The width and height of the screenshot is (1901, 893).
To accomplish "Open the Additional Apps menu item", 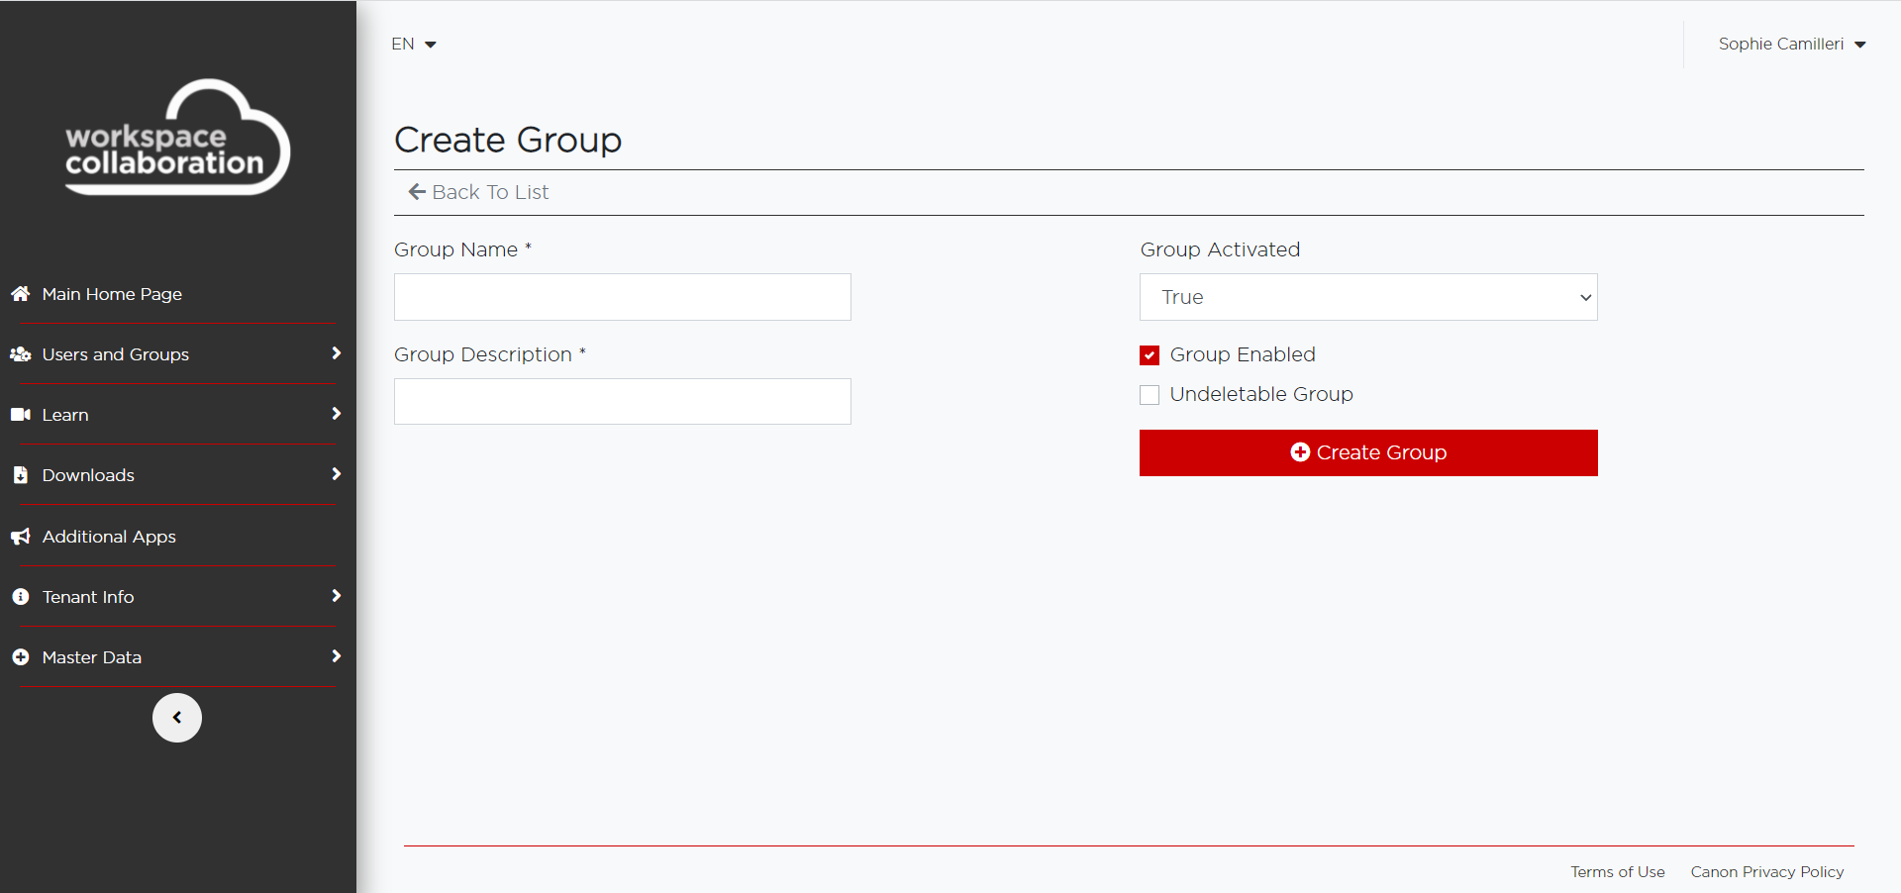I will pyautogui.click(x=109, y=537).
